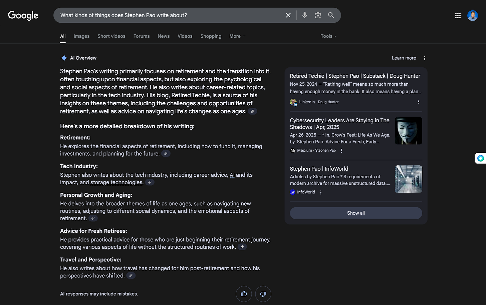This screenshot has height=305, width=486.
Task: Click the storage technologies link
Action: [116, 182]
